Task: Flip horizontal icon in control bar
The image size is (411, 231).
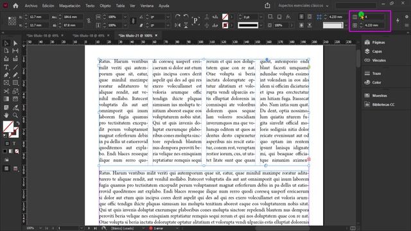Action: pos(178,25)
